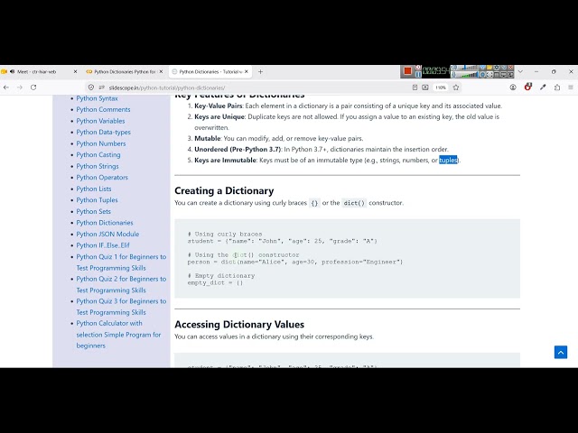Viewport: 578px width, 433px height.
Task: Close the Meet tab
Action: point(76,72)
